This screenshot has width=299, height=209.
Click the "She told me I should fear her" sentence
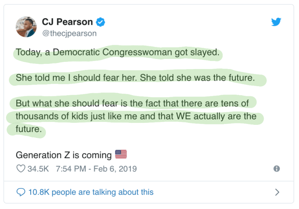[76, 78]
